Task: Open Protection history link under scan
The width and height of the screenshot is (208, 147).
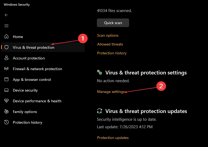Action: (x=112, y=53)
